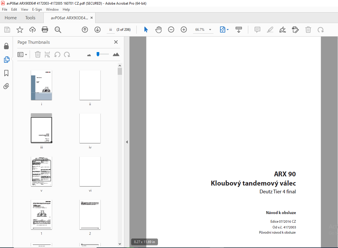Close the Page Thumbnails panel
This screenshot has width=338, height=248.
click(116, 42)
